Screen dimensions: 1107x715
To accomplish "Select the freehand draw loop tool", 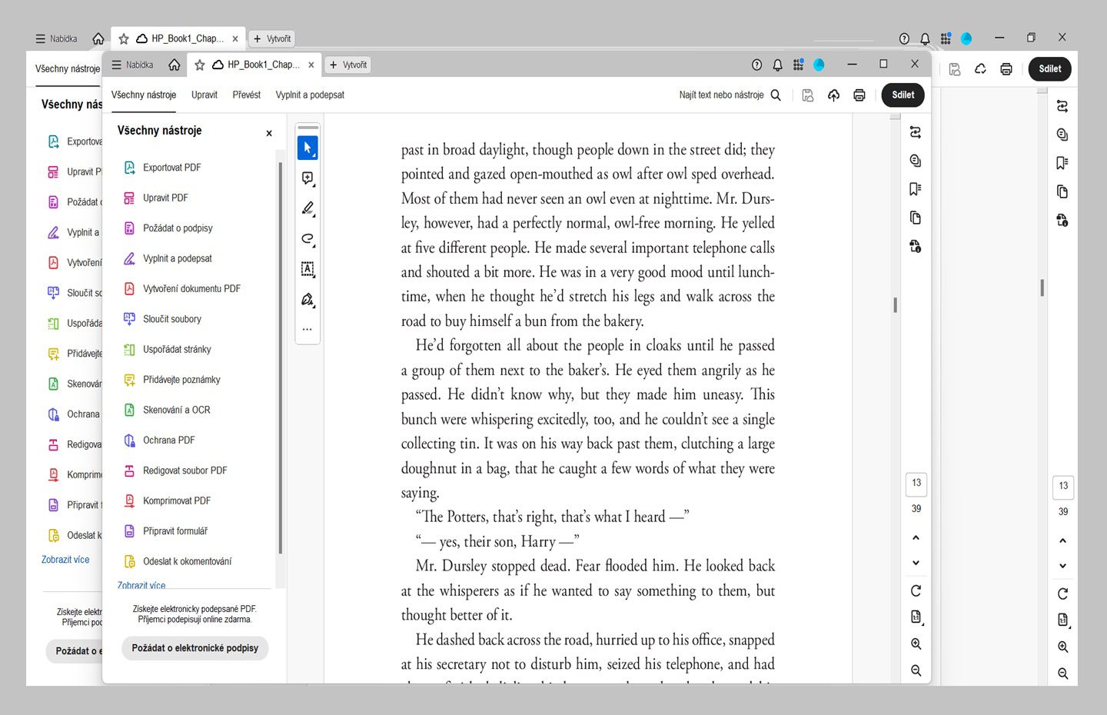I will pyautogui.click(x=307, y=238).
